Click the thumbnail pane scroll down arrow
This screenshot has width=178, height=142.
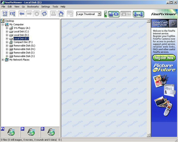click(148, 135)
